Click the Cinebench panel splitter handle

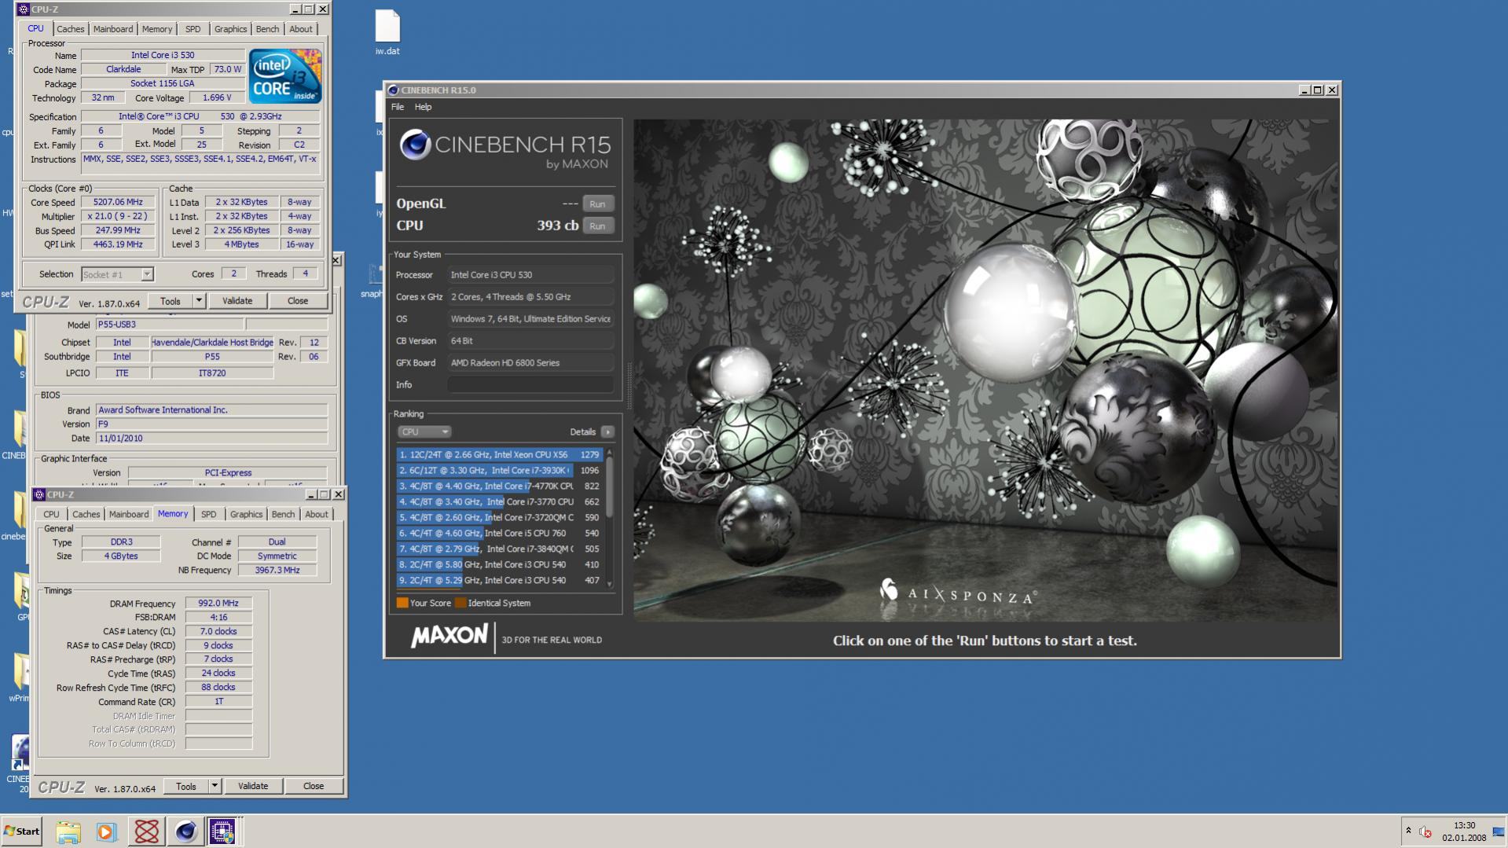629,386
